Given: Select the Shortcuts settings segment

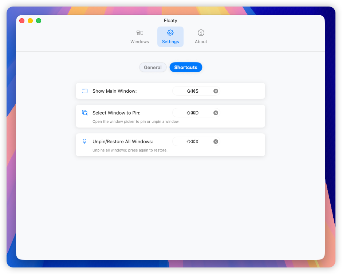Looking at the screenshot, I should [186, 67].
